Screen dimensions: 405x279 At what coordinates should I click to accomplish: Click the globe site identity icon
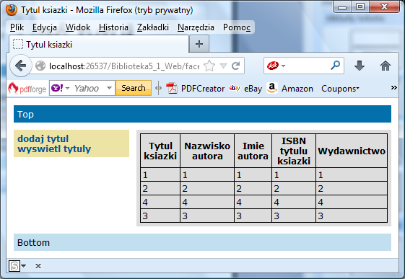tap(40, 66)
